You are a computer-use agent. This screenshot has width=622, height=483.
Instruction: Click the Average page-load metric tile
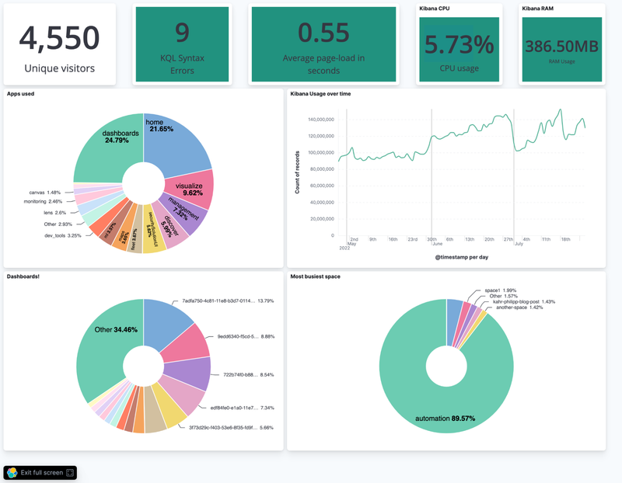point(323,45)
